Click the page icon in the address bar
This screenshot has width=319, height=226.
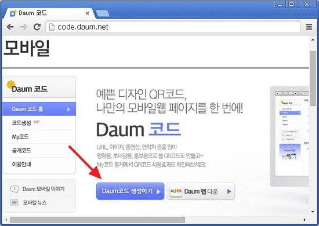pyautogui.click(x=52, y=27)
